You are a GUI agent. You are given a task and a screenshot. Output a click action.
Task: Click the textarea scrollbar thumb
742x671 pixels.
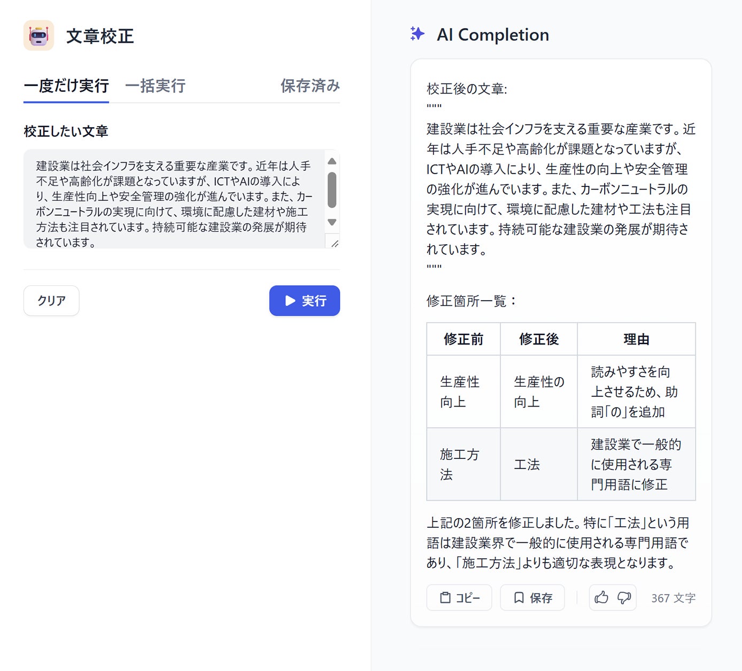pos(332,190)
